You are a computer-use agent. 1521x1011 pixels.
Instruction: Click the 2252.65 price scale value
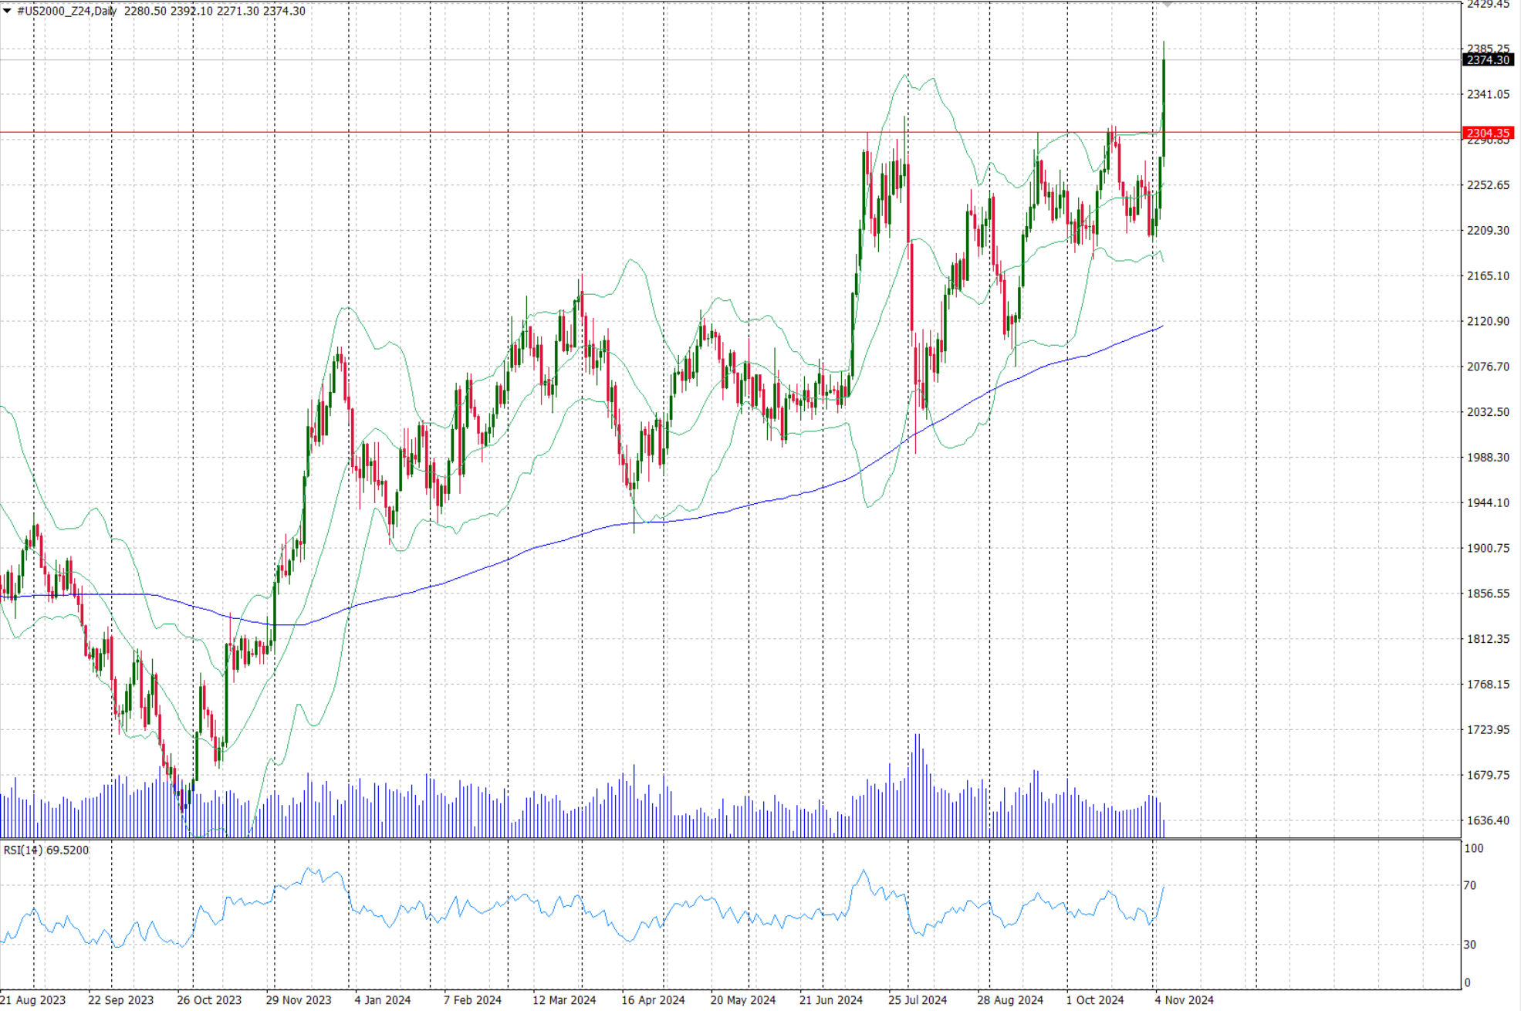(1488, 185)
